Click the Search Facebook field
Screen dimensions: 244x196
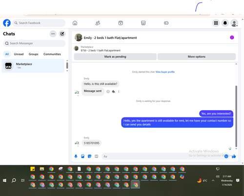pyautogui.click(x=39, y=23)
